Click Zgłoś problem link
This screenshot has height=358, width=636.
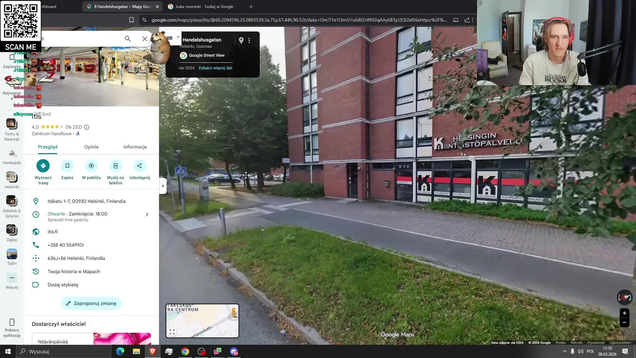(x=620, y=343)
